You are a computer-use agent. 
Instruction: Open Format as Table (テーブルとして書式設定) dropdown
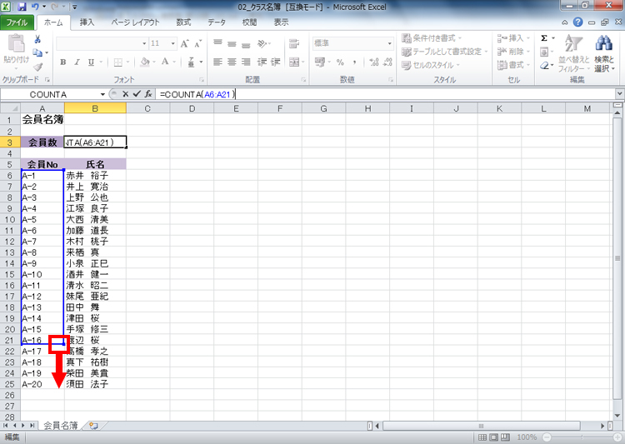444,52
